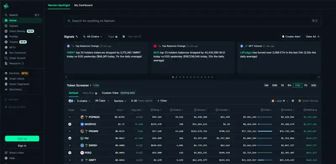Image resolution: width=336 pixels, height=164 pixels.
Task: Select the 10M timeframe
Action: coord(275,85)
